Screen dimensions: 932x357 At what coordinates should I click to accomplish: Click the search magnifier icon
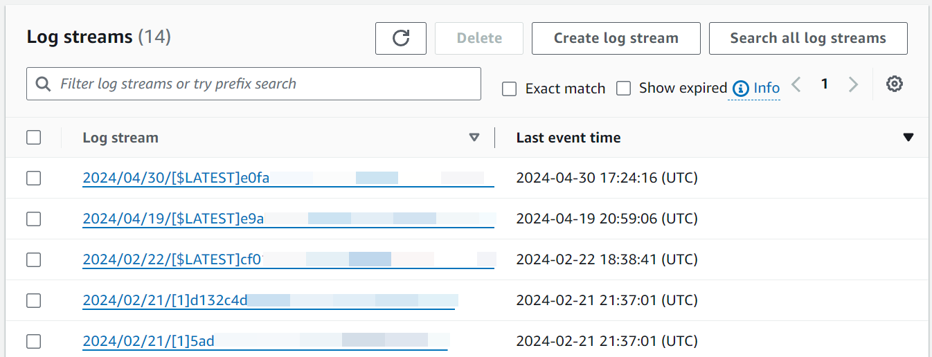43,84
